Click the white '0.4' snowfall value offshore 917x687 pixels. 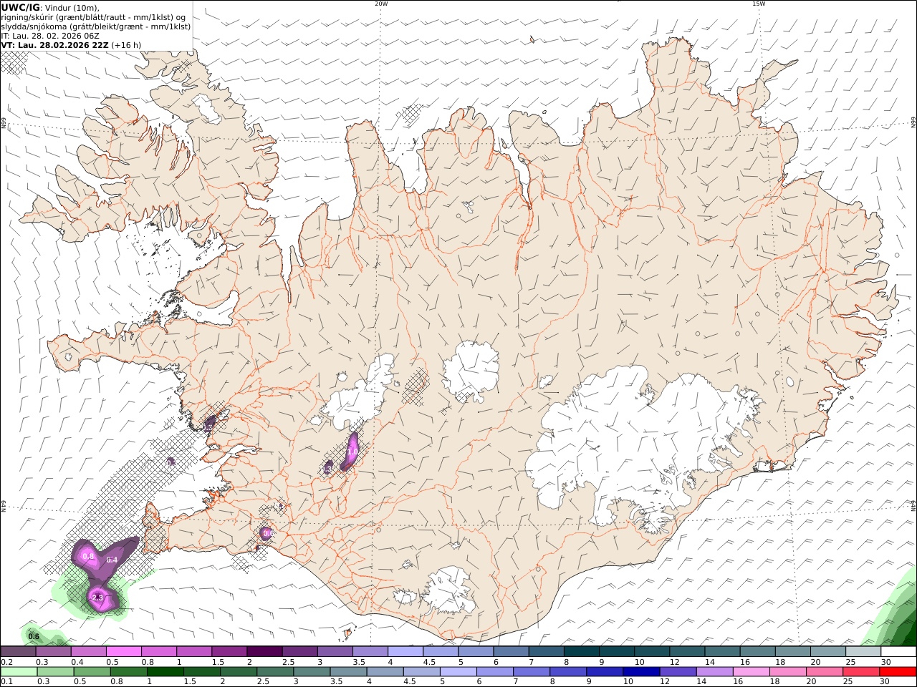112,560
